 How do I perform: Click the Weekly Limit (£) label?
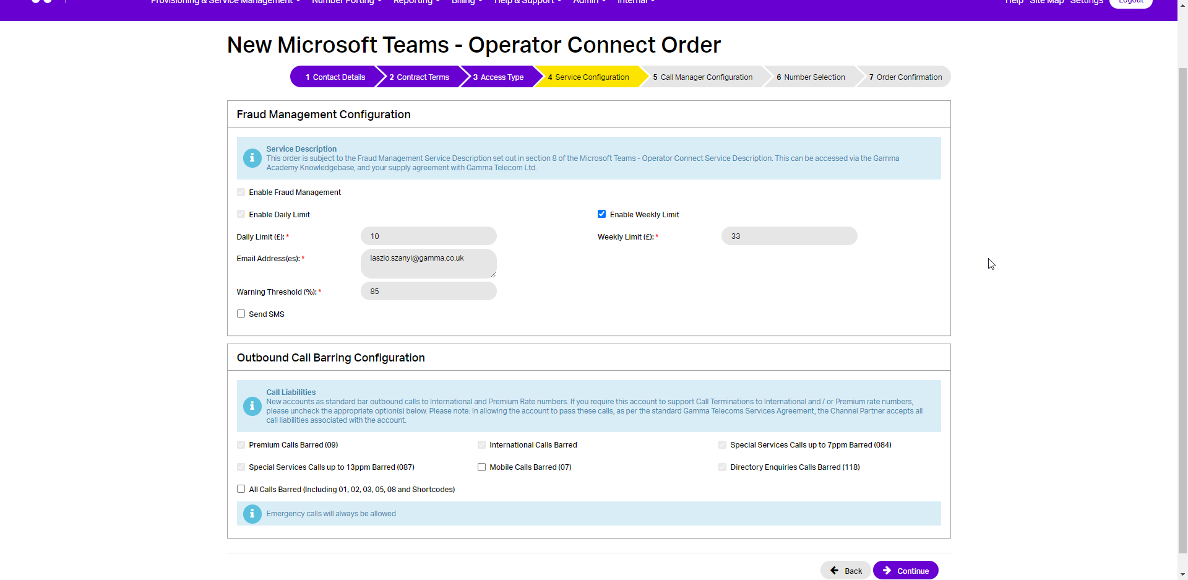click(x=627, y=237)
